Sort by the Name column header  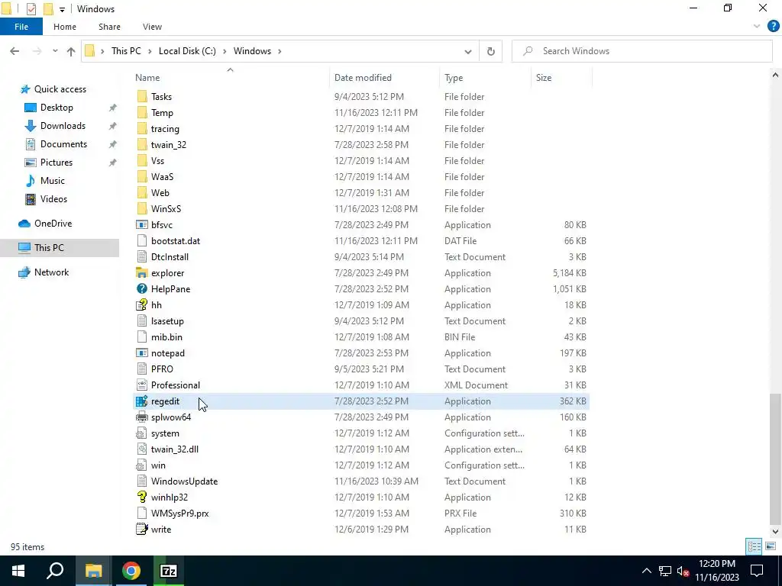147,78
